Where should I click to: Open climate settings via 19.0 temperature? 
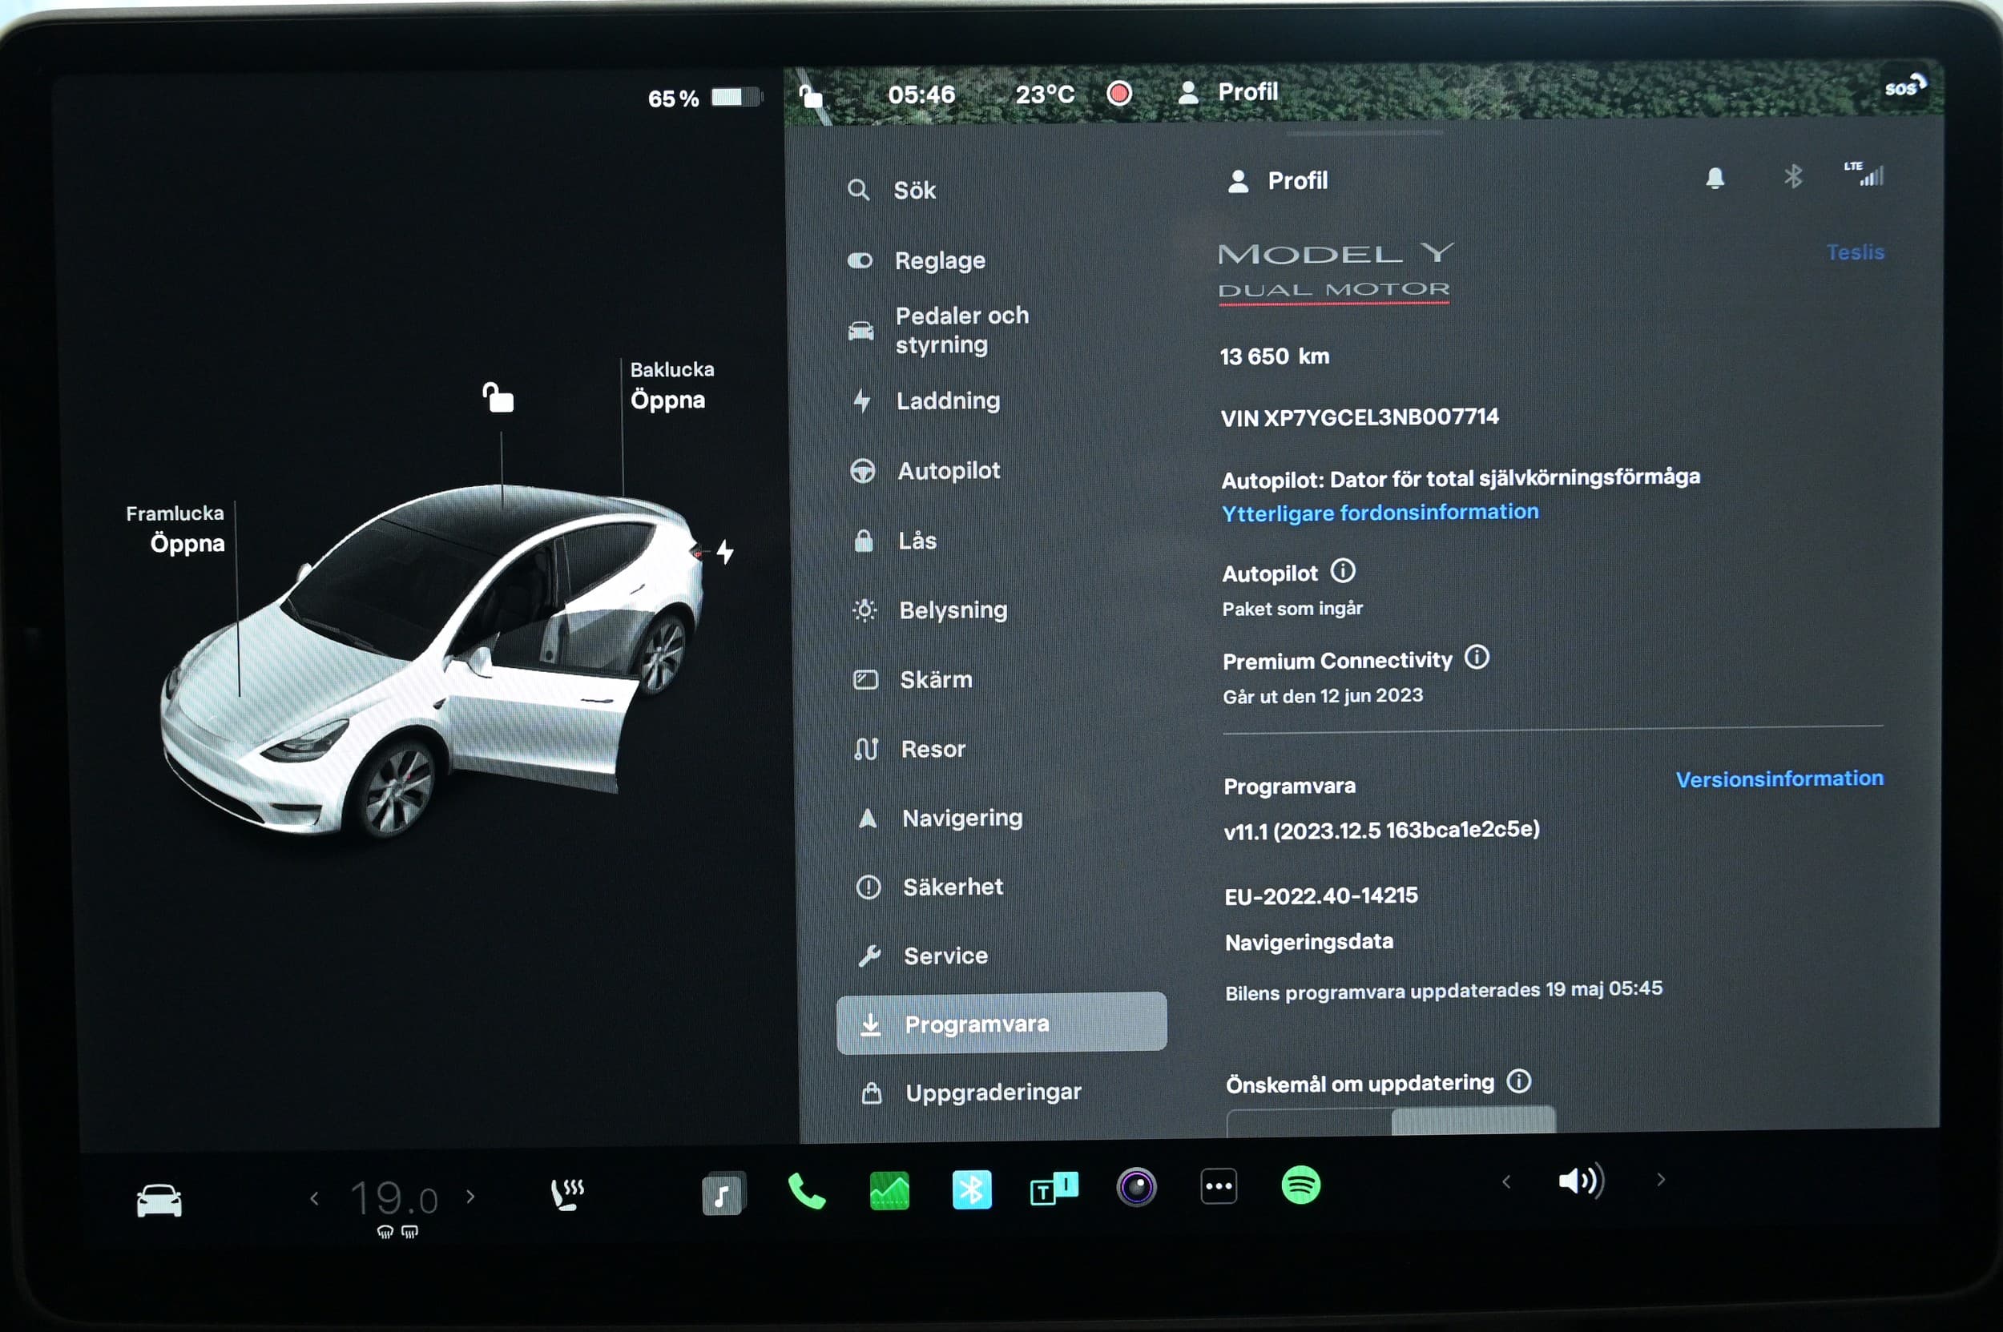coord(393,1198)
